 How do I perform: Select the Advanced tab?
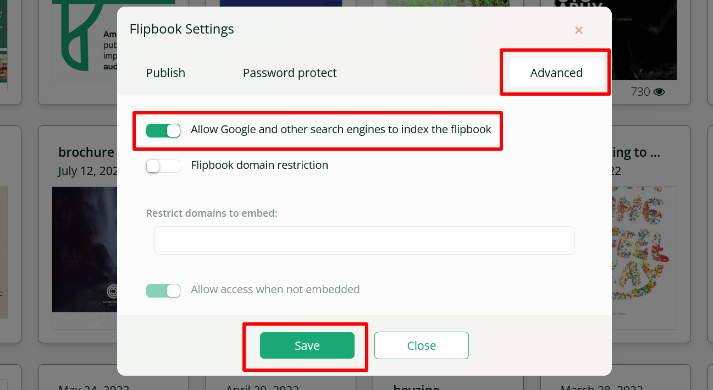point(556,73)
